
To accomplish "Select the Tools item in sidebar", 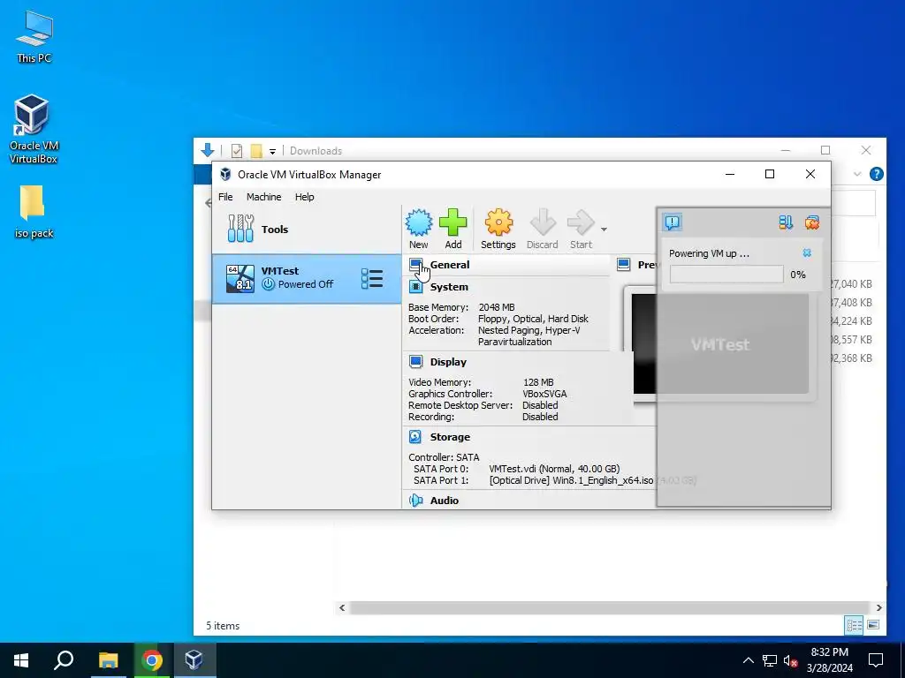I will click(x=307, y=229).
